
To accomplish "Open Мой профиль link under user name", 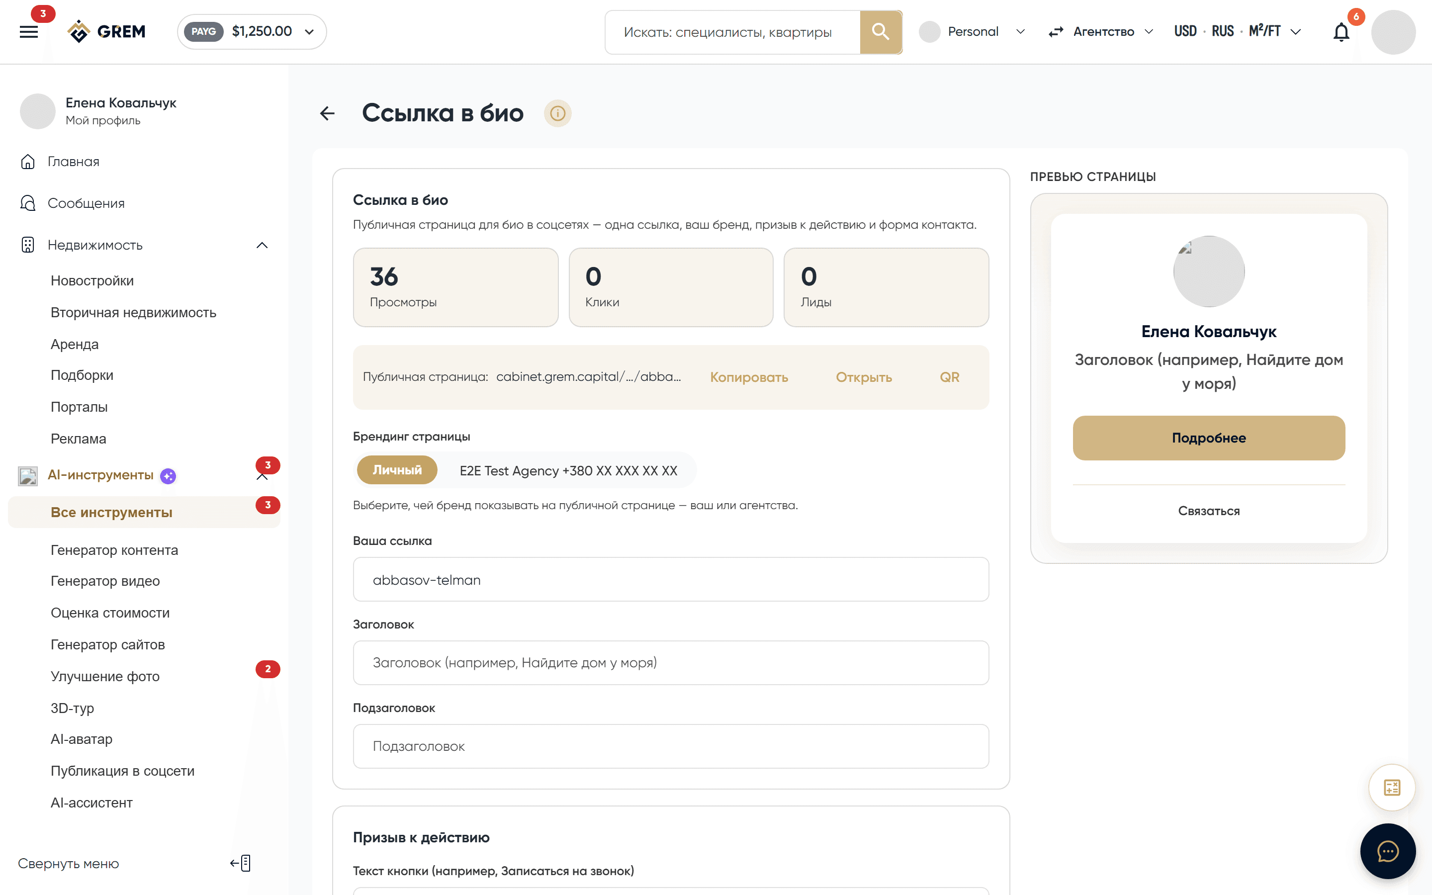I will (x=103, y=120).
